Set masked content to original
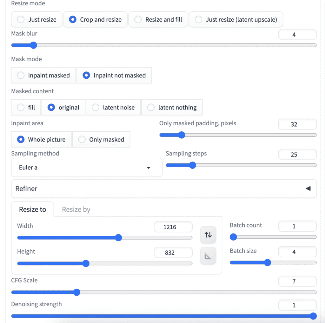Image resolution: width=325 pixels, height=323 pixels. (63, 107)
